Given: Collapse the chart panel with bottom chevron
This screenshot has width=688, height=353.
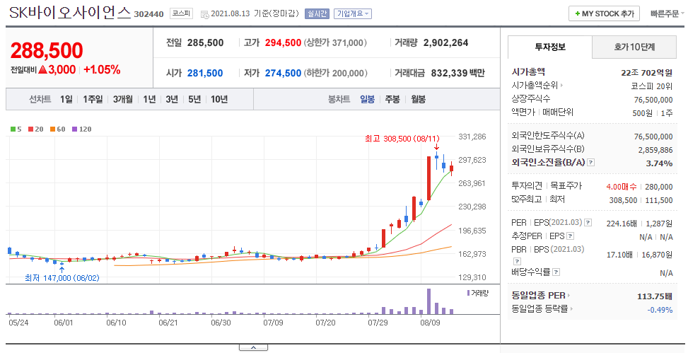Looking at the screenshot, I should coord(253,347).
